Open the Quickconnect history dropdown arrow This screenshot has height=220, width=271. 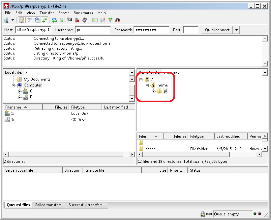pyautogui.click(x=236, y=30)
